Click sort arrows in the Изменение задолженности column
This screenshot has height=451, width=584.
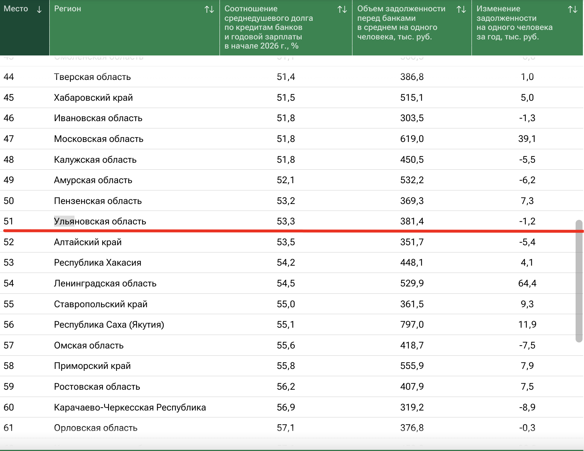(x=572, y=9)
